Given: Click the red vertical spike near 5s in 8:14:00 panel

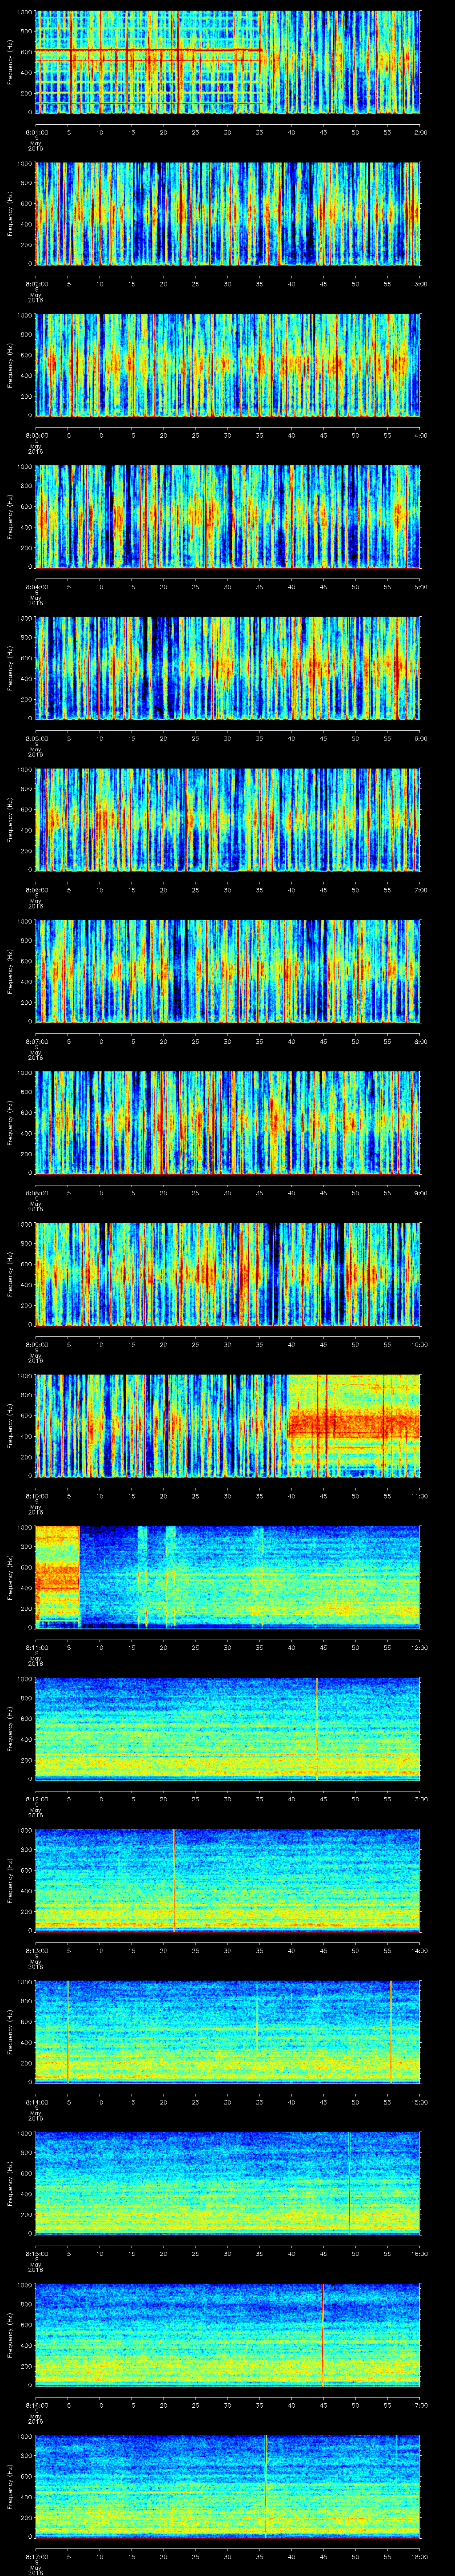Looking at the screenshot, I should 68,2032.
